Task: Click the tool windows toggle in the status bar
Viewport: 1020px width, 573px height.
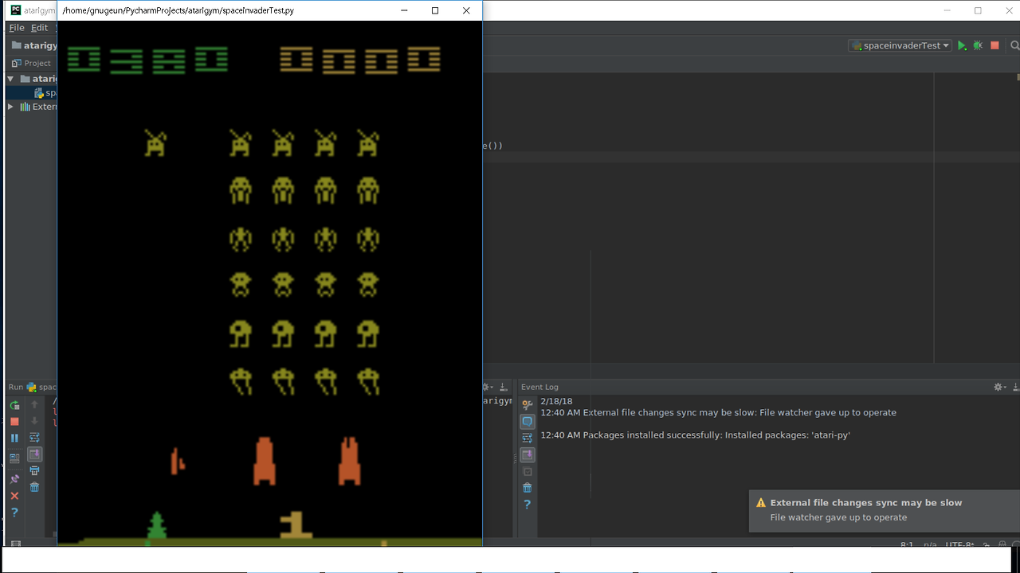Action: (x=15, y=544)
